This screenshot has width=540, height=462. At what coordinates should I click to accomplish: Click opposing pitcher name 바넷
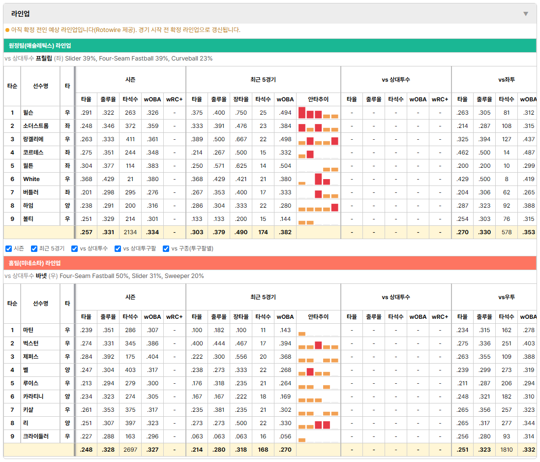[x=41, y=276]
